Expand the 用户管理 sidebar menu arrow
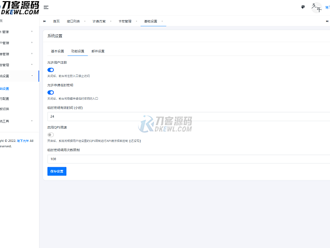Viewport: 330px width, 248px height. [32, 43]
